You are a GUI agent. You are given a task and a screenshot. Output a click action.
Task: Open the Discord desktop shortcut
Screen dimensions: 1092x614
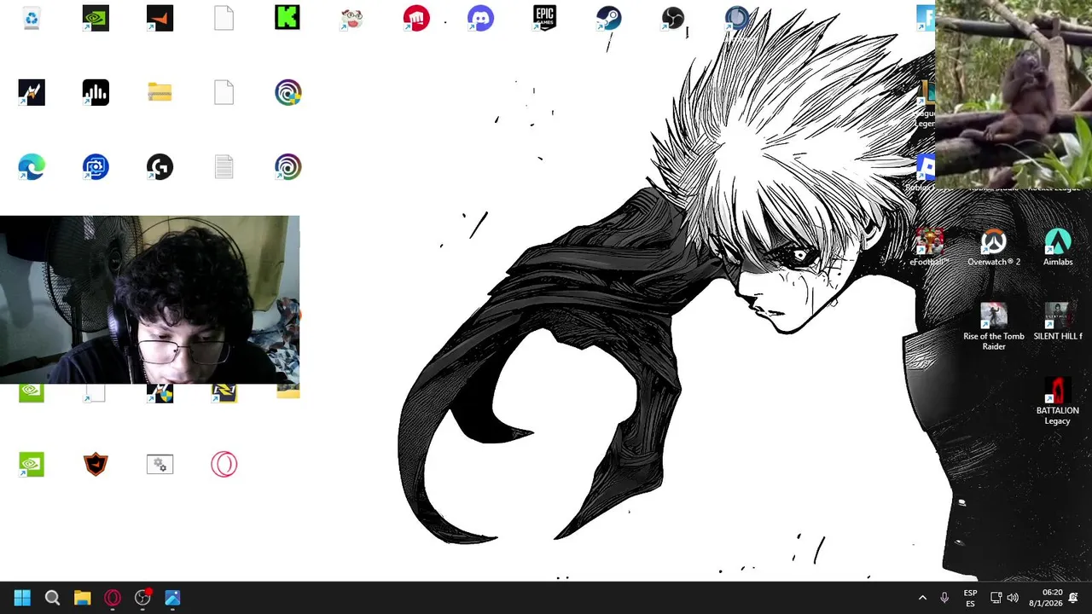(x=480, y=18)
